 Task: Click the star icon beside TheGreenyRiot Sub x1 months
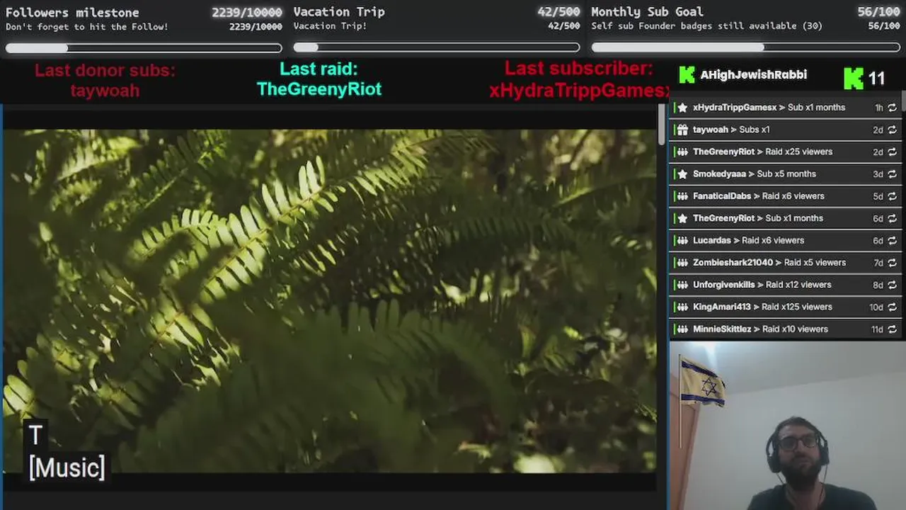682,218
